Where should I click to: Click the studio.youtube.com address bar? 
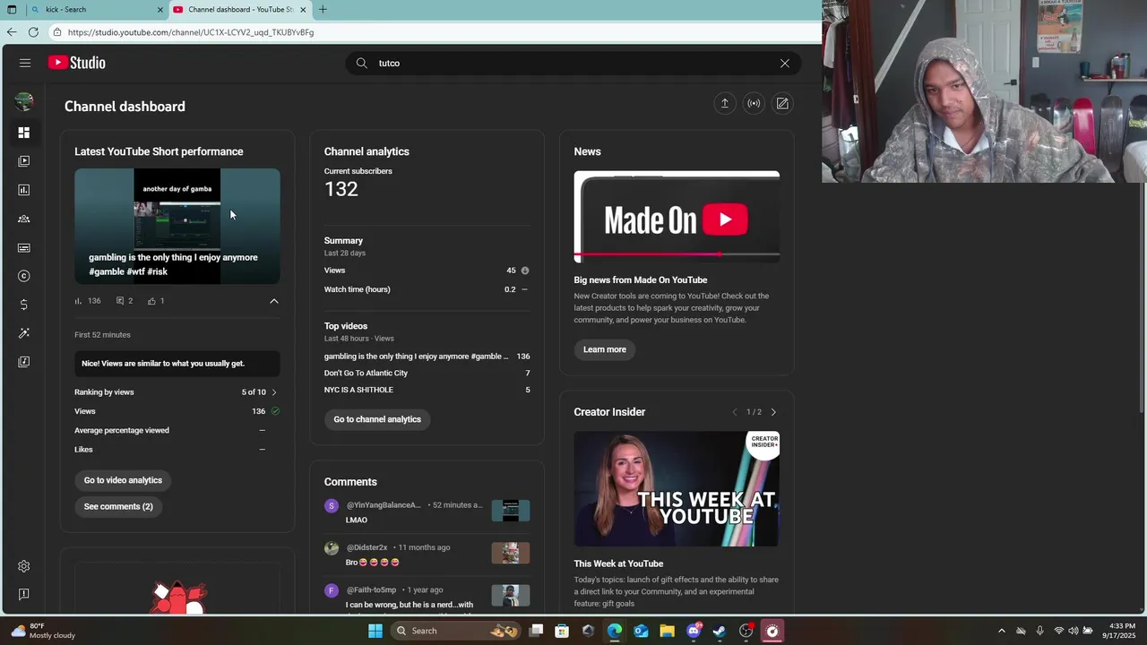point(434,32)
